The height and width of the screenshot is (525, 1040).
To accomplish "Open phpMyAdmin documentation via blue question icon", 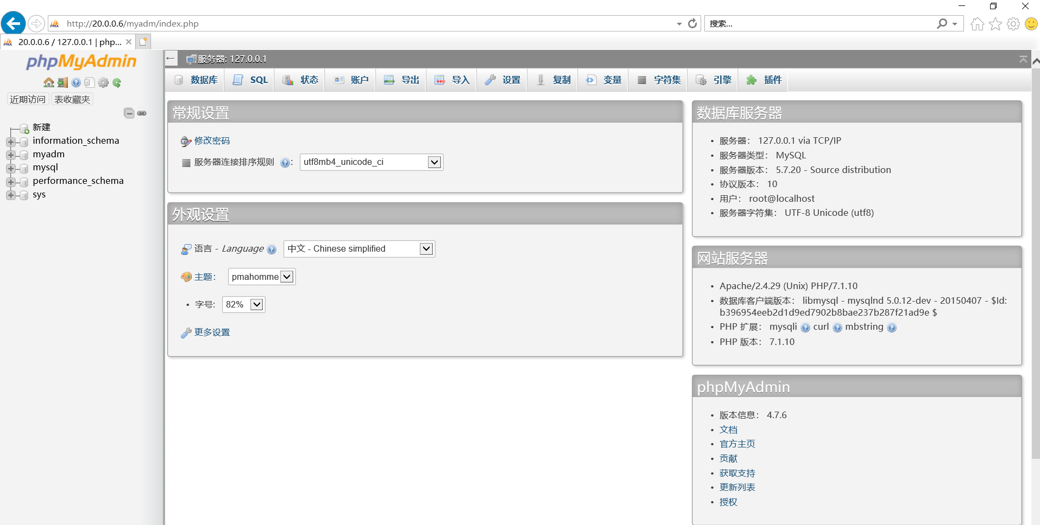I will [x=76, y=82].
